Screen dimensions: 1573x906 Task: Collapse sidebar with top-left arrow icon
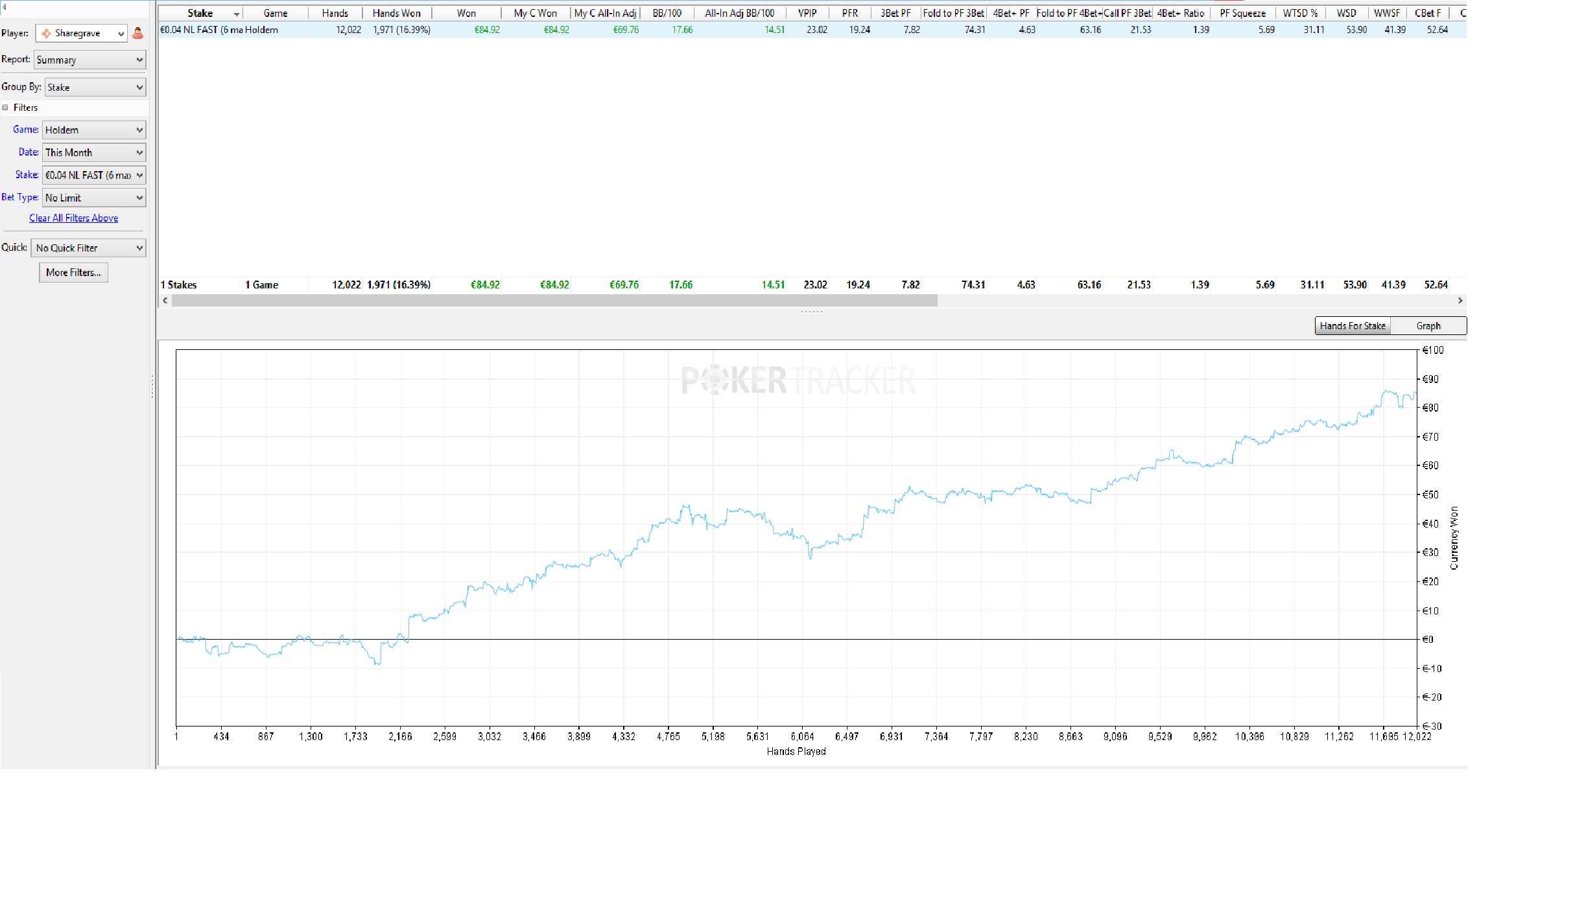click(x=3, y=8)
